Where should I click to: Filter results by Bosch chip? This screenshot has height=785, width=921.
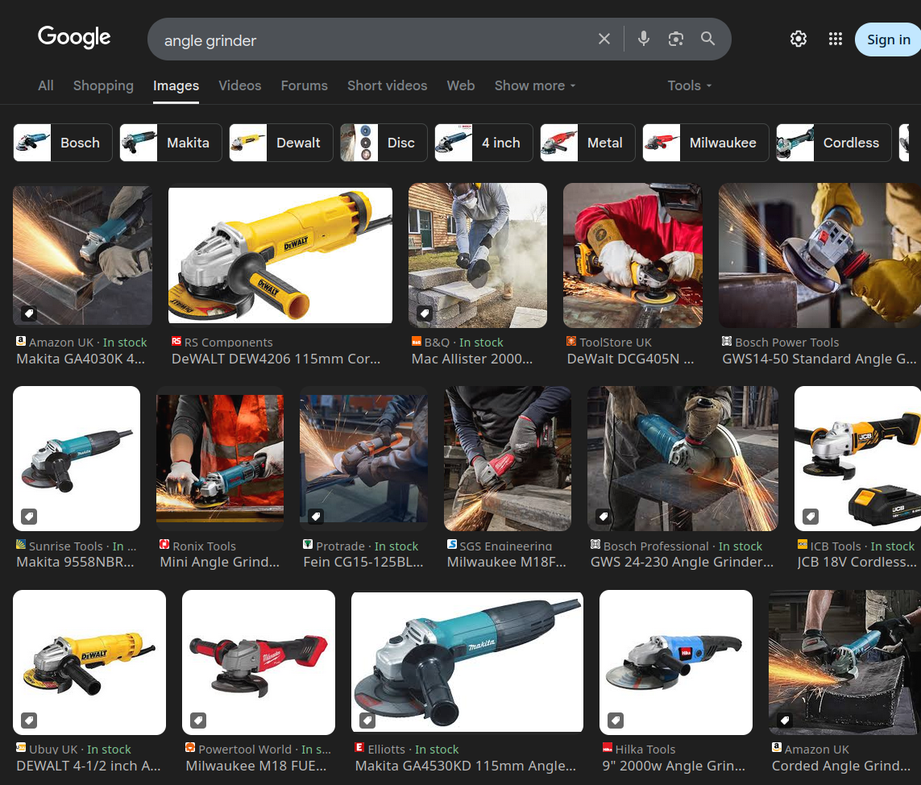(63, 143)
